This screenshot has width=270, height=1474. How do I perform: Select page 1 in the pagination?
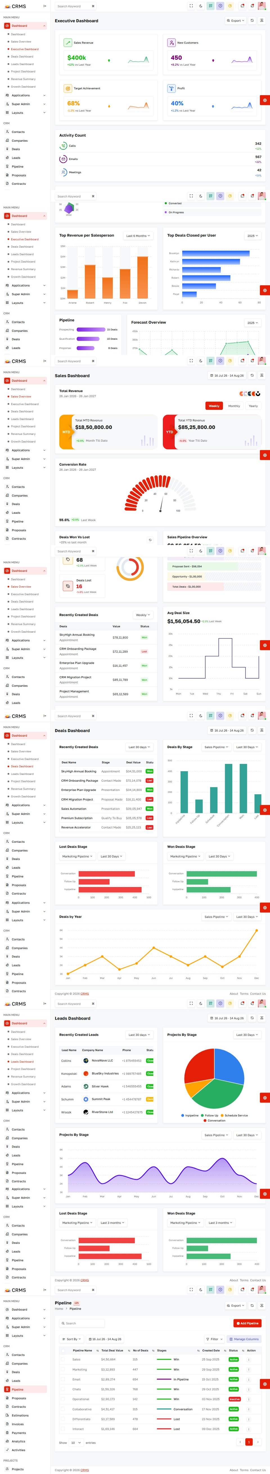pos(249,1442)
